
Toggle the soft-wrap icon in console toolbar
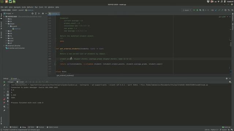point(8,92)
